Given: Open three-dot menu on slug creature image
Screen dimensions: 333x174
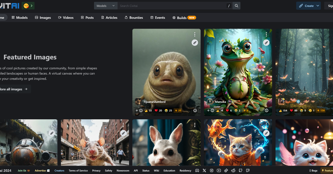Looking at the screenshot, I should point(195,35).
